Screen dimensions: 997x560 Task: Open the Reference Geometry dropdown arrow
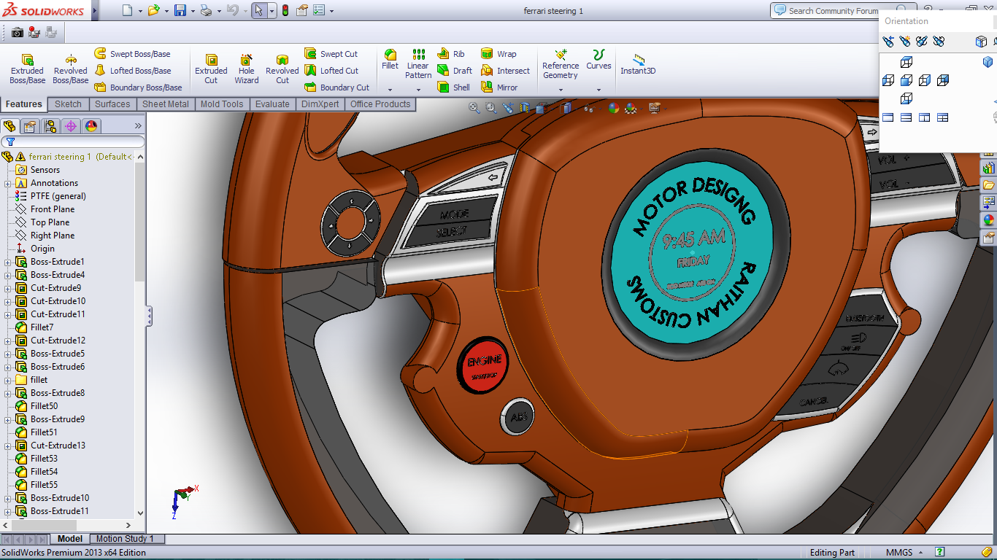coord(561,90)
